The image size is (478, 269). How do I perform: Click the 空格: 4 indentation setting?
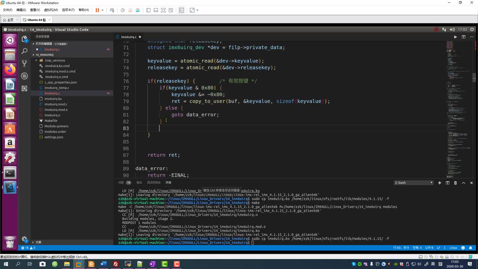coord(417,248)
